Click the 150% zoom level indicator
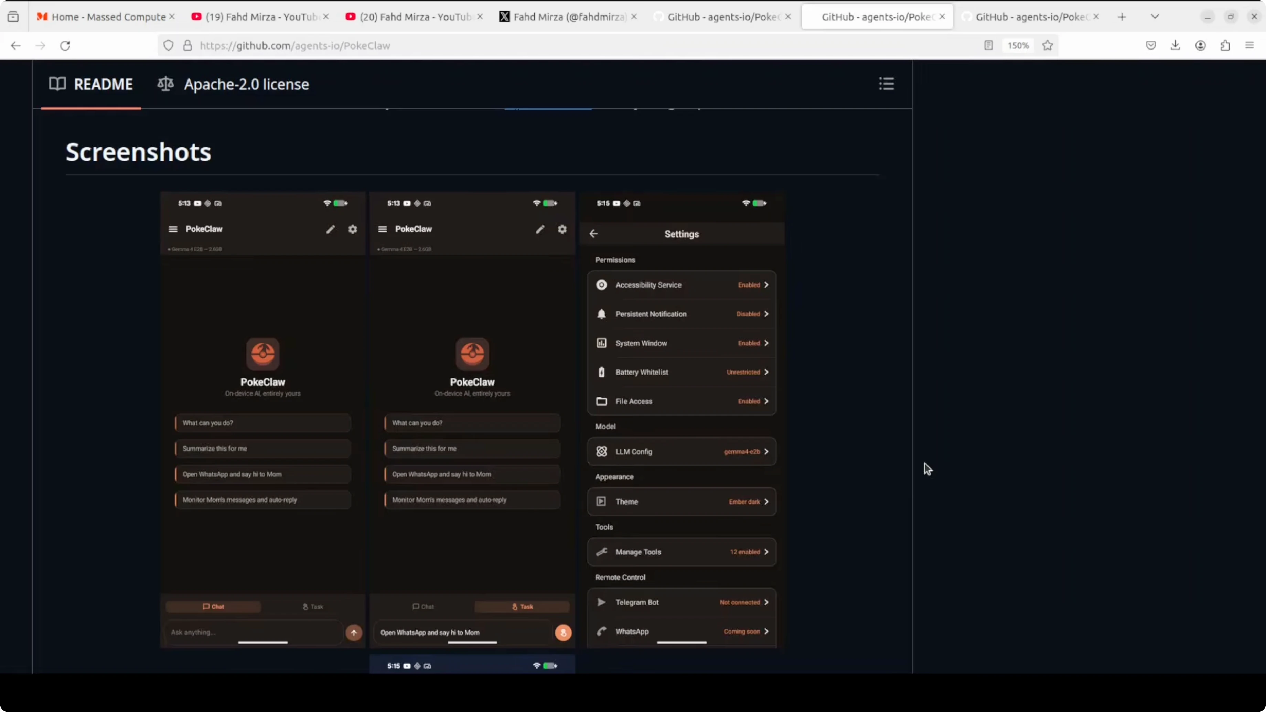1266x712 pixels. click(x=1018, y=46)
